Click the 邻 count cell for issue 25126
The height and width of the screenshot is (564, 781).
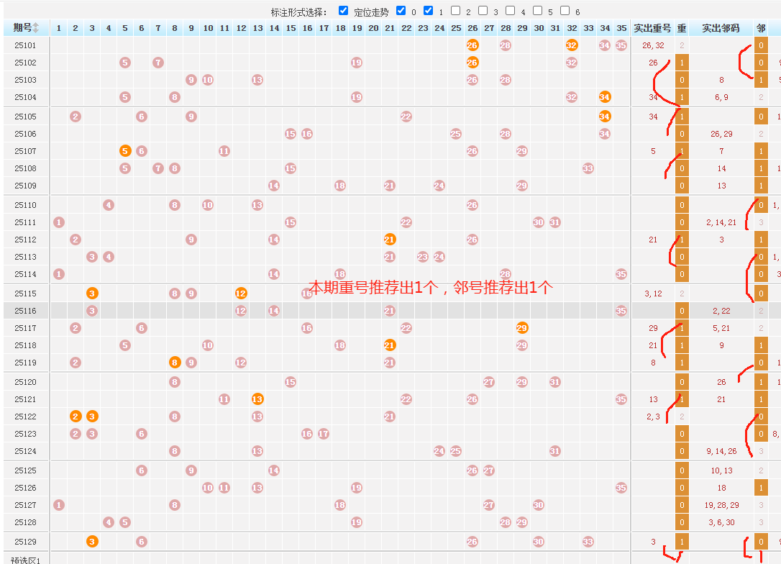[761, 488]
